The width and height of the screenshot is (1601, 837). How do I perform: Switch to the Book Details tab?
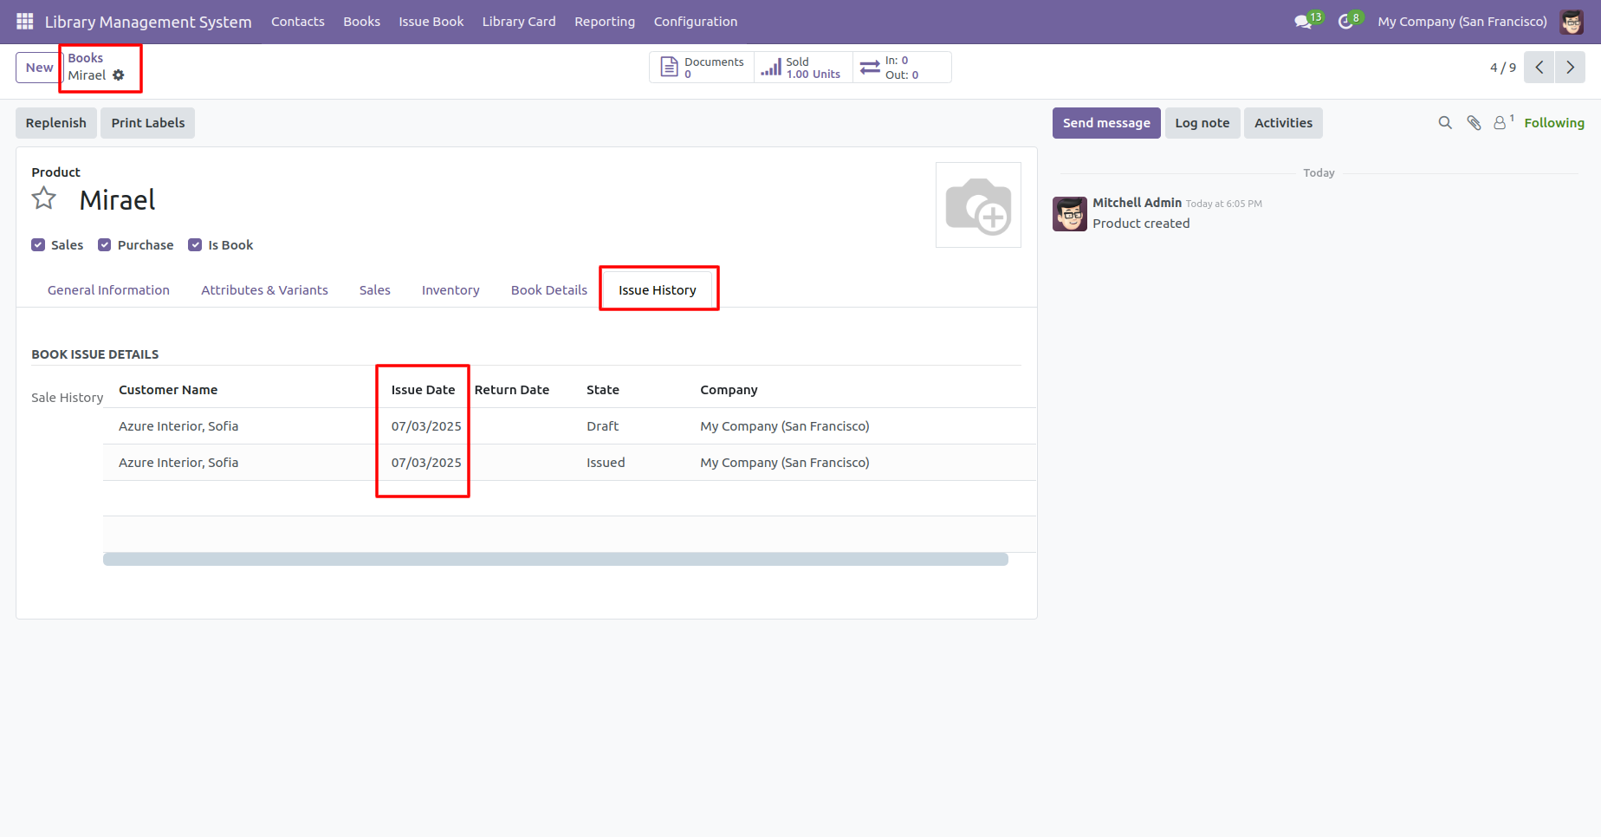(x=549, y=290)
